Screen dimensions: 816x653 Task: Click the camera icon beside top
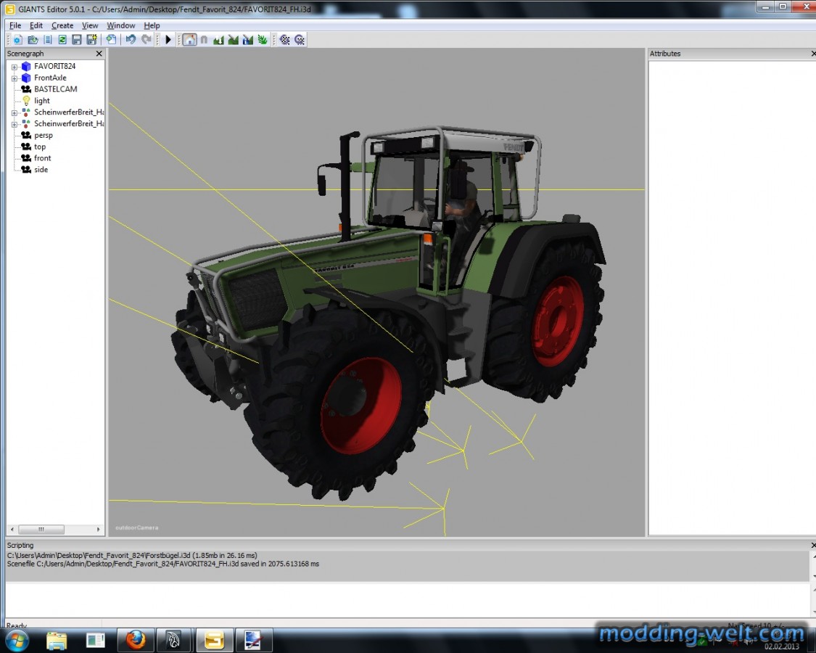pos(26,147)
